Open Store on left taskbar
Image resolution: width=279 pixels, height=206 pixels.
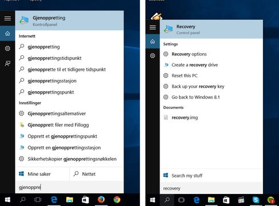click(x=85, y=200)
